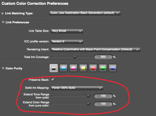
Task: Open the Link Matching Type dropdown
Action: [x=85, y=13]
